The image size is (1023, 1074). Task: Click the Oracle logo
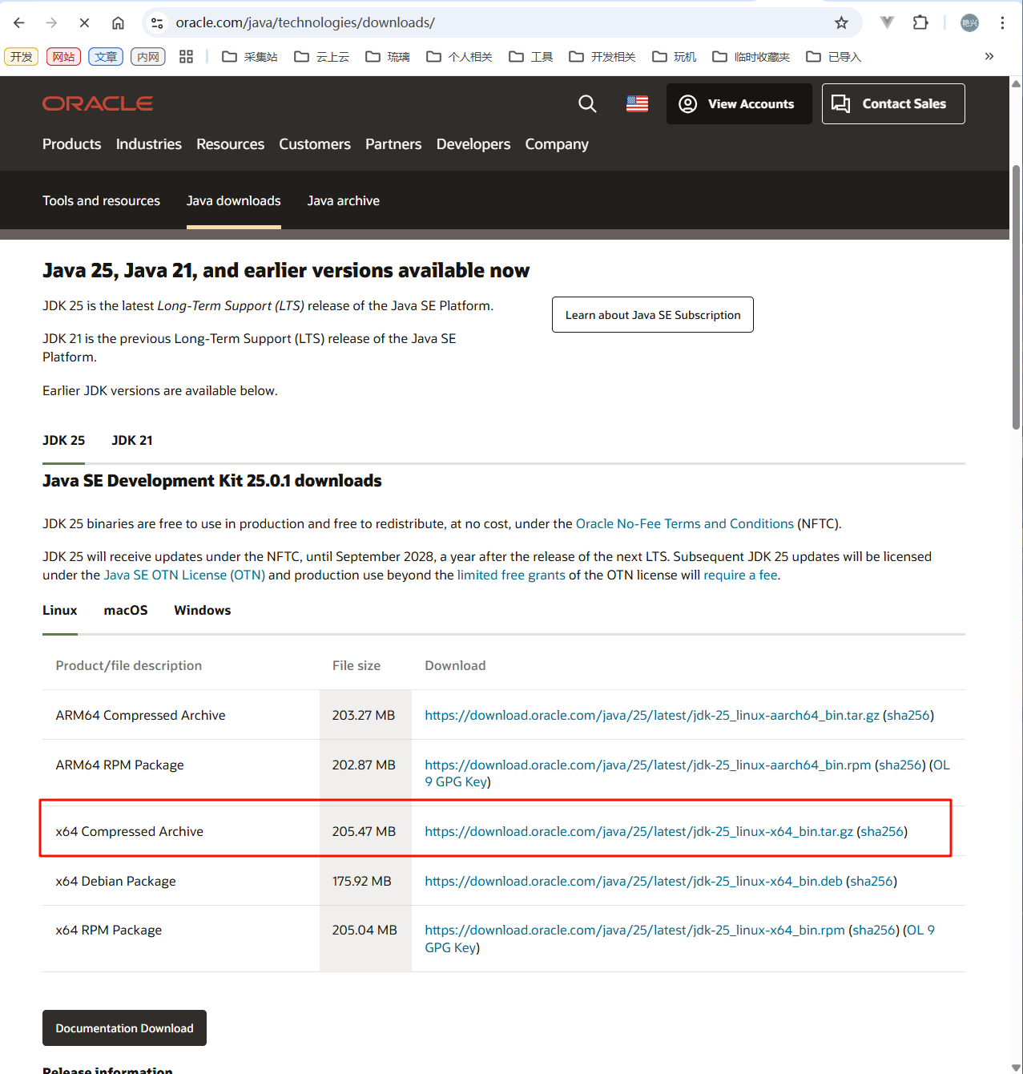(98, 104)
